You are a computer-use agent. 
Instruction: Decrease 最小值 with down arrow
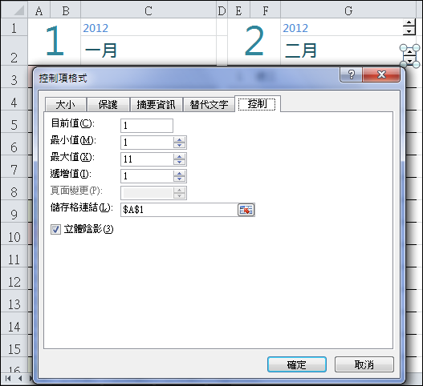click(x=180, y=146)
